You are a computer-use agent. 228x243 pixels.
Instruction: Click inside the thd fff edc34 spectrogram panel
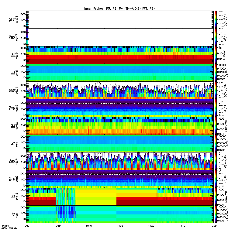(x=120, y=90)
